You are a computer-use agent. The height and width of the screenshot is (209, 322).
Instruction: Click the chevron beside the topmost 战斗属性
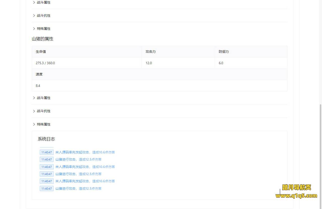(34, 3)
